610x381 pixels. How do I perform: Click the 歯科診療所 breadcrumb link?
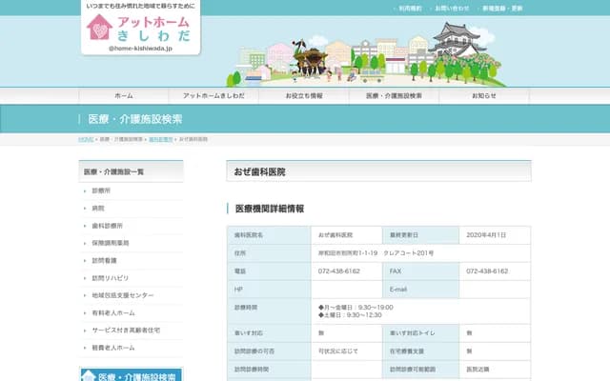[x=160, y=139]
